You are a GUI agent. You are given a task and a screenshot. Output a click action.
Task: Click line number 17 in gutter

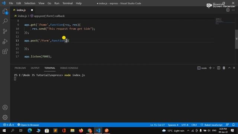tap(17, 56)
